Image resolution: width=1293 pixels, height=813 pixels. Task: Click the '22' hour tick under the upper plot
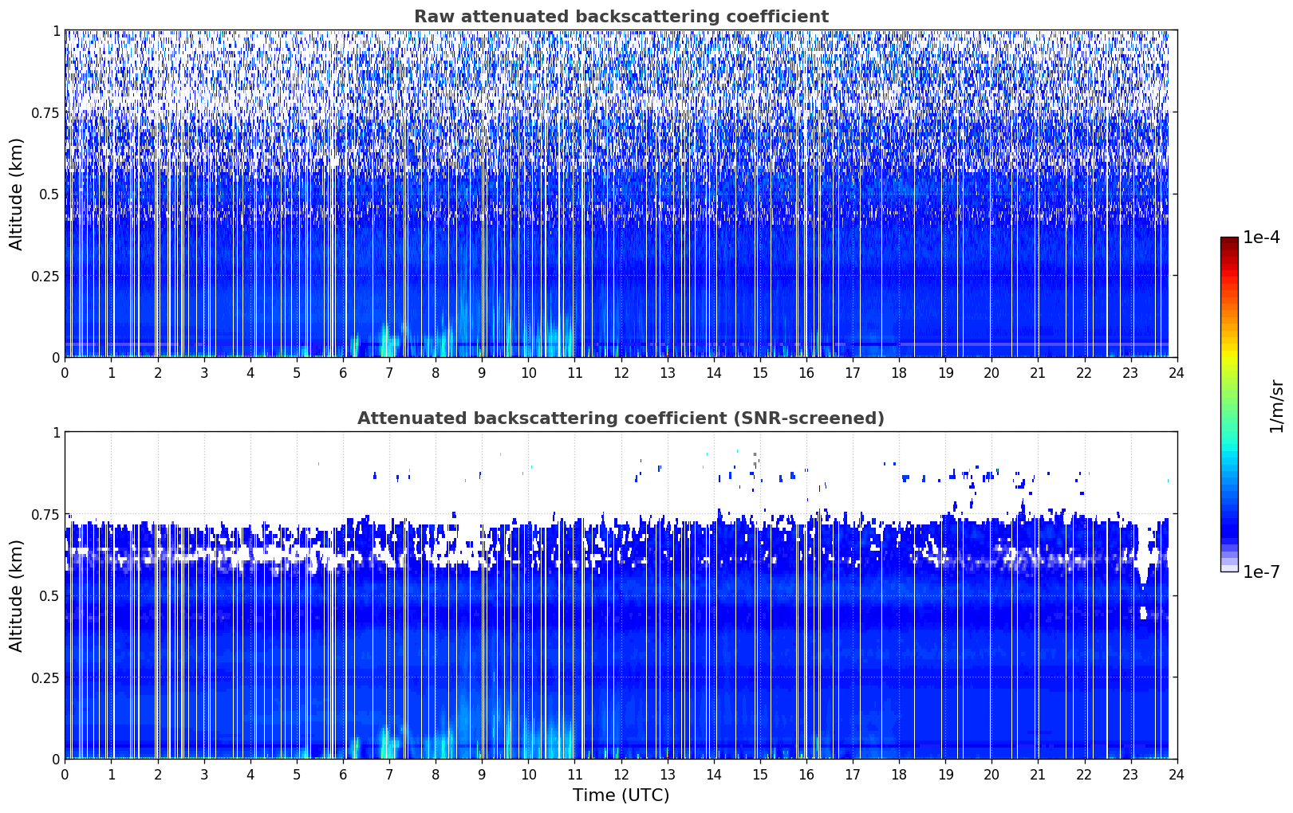coord(1084,373)
